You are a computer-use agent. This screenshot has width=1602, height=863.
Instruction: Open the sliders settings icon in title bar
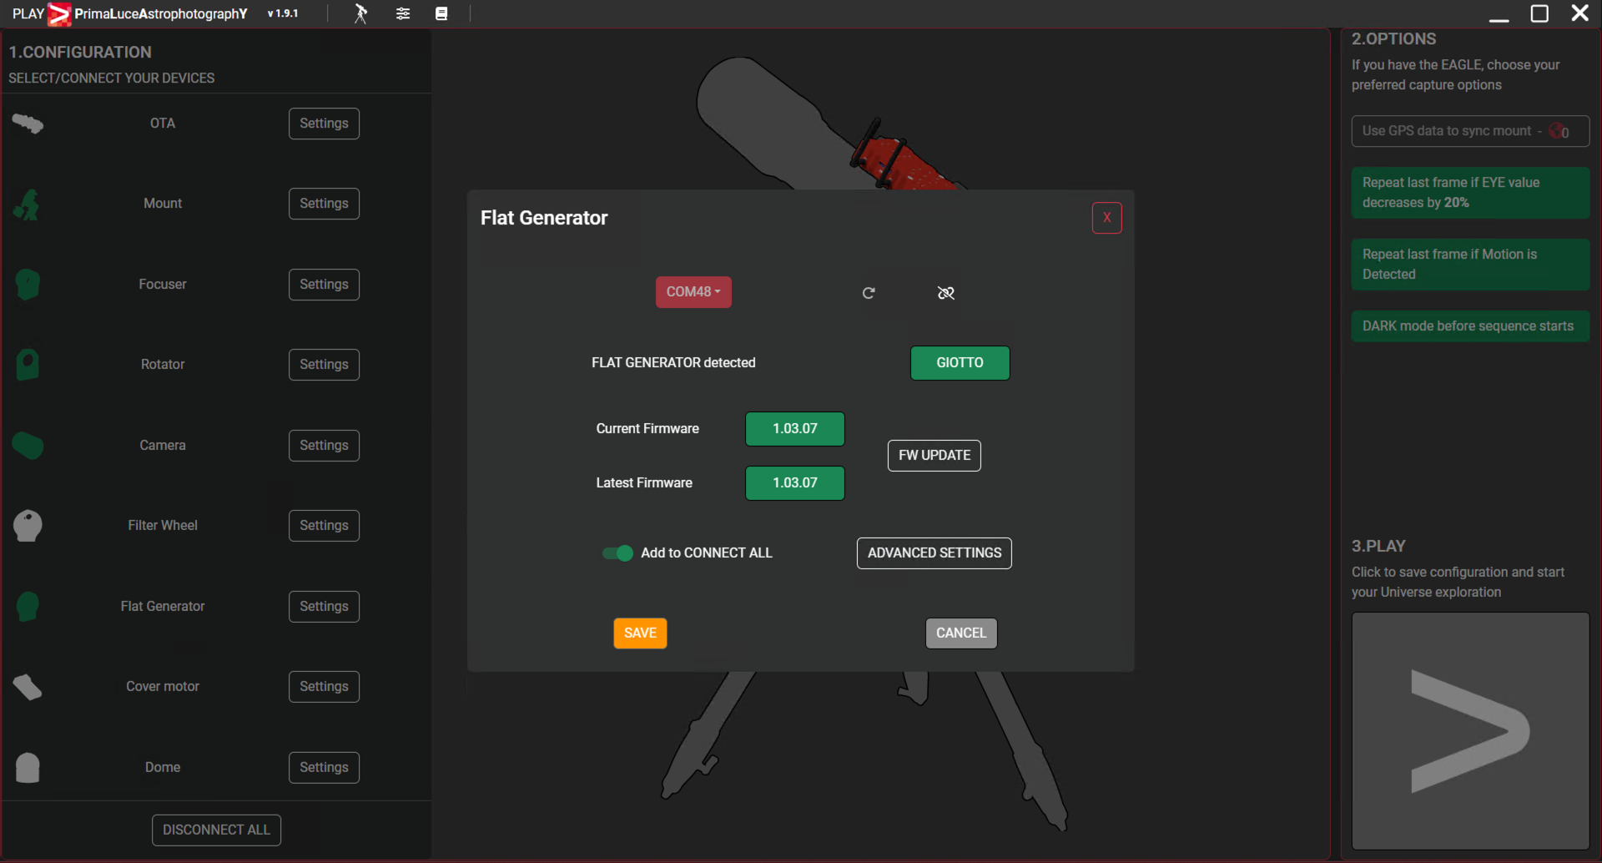(403, 13)
